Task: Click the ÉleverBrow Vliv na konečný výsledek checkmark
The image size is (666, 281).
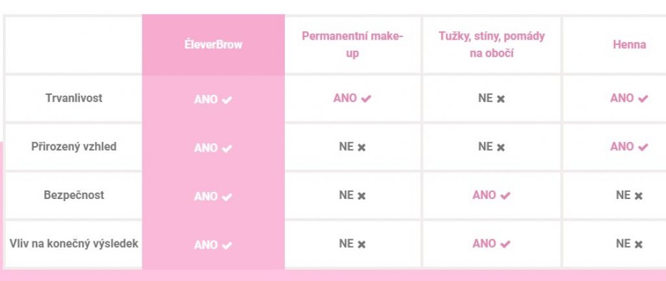Action: pos(227,246)
